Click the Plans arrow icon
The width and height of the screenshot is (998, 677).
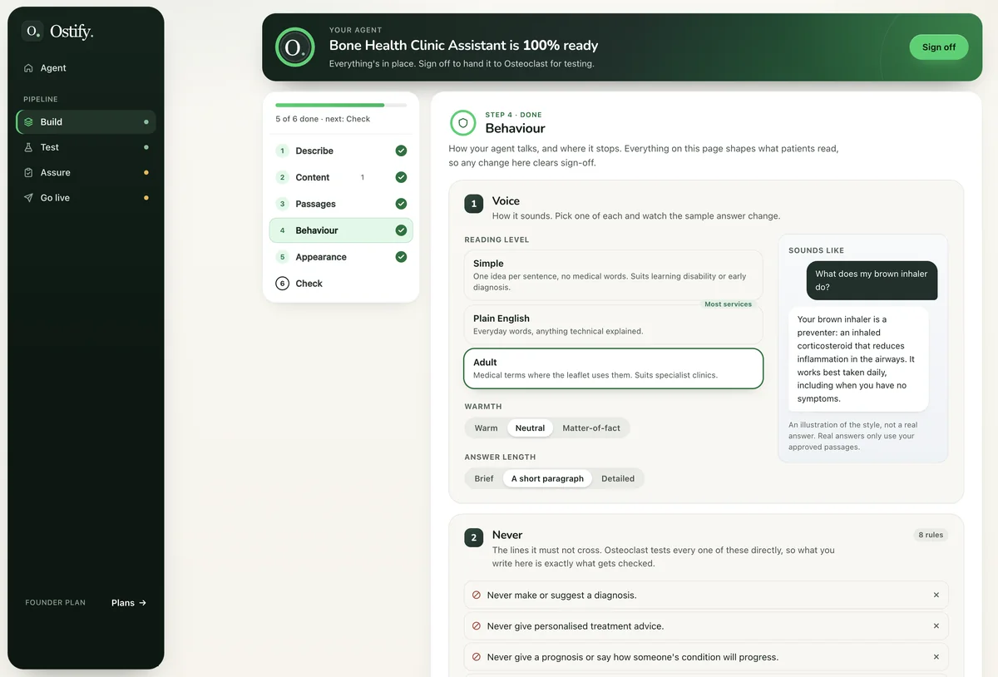pos(143,603)
